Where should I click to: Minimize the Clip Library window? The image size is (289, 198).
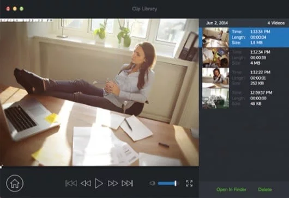pos(15,9)
